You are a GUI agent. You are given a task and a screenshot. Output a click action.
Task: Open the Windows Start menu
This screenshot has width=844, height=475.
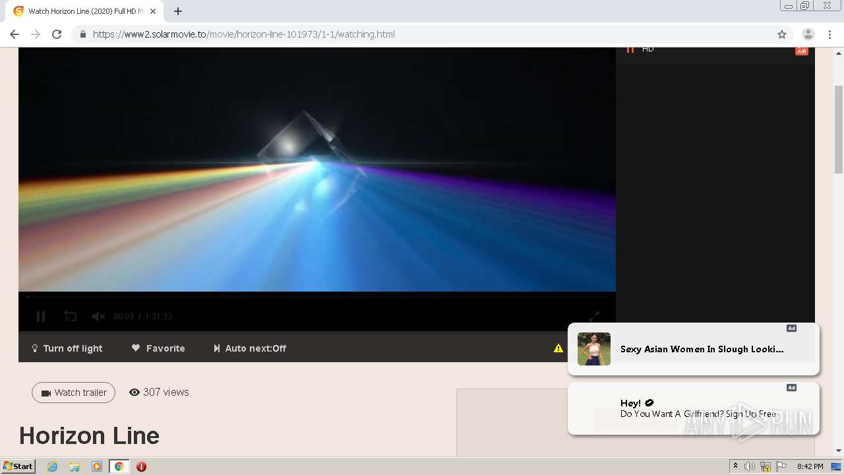coord(18,466)
